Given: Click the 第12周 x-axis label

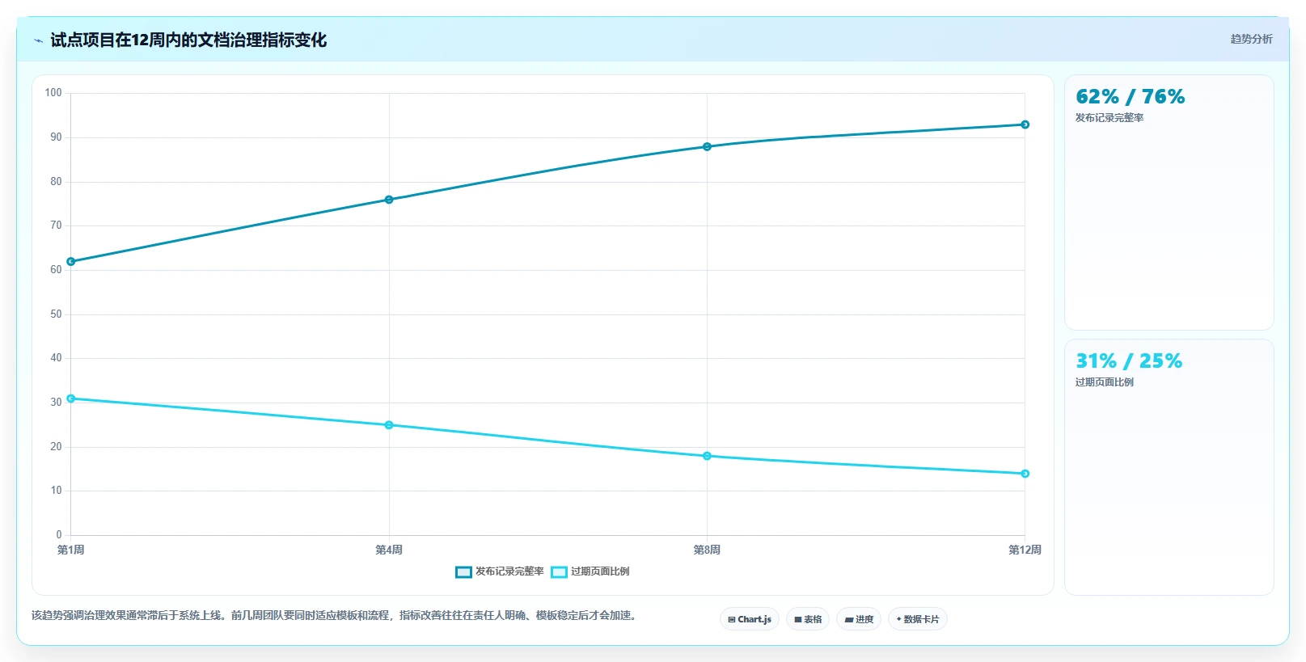Looking at the screenshot, I should [1025, 550].
